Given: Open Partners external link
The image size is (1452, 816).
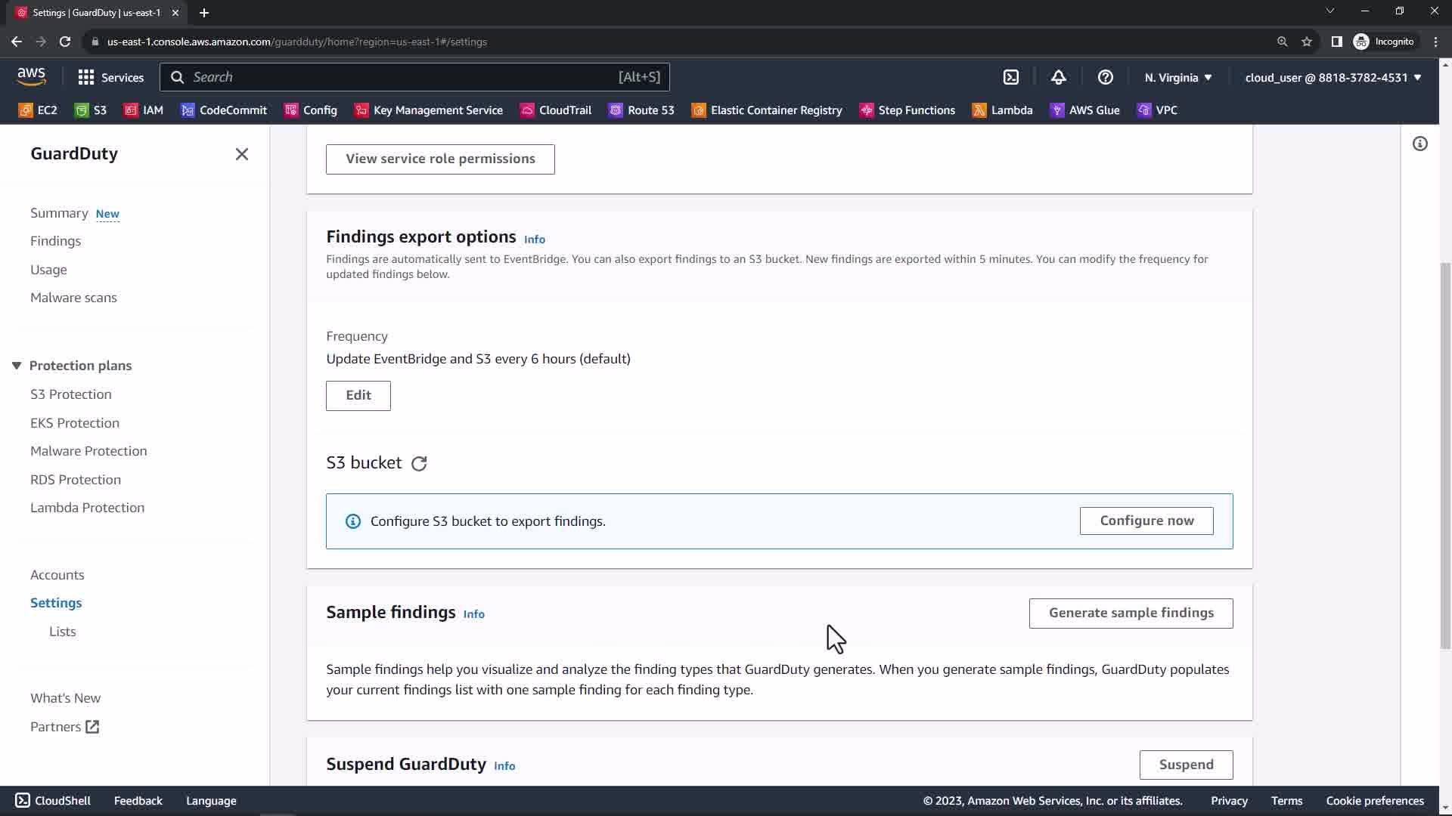Looking at the screenshot, I should point(64,727).
